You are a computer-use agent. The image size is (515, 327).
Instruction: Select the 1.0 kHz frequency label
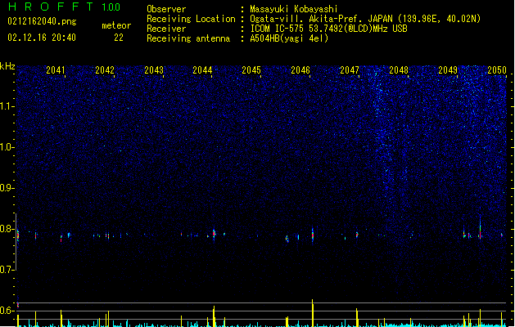coord(7,147)
